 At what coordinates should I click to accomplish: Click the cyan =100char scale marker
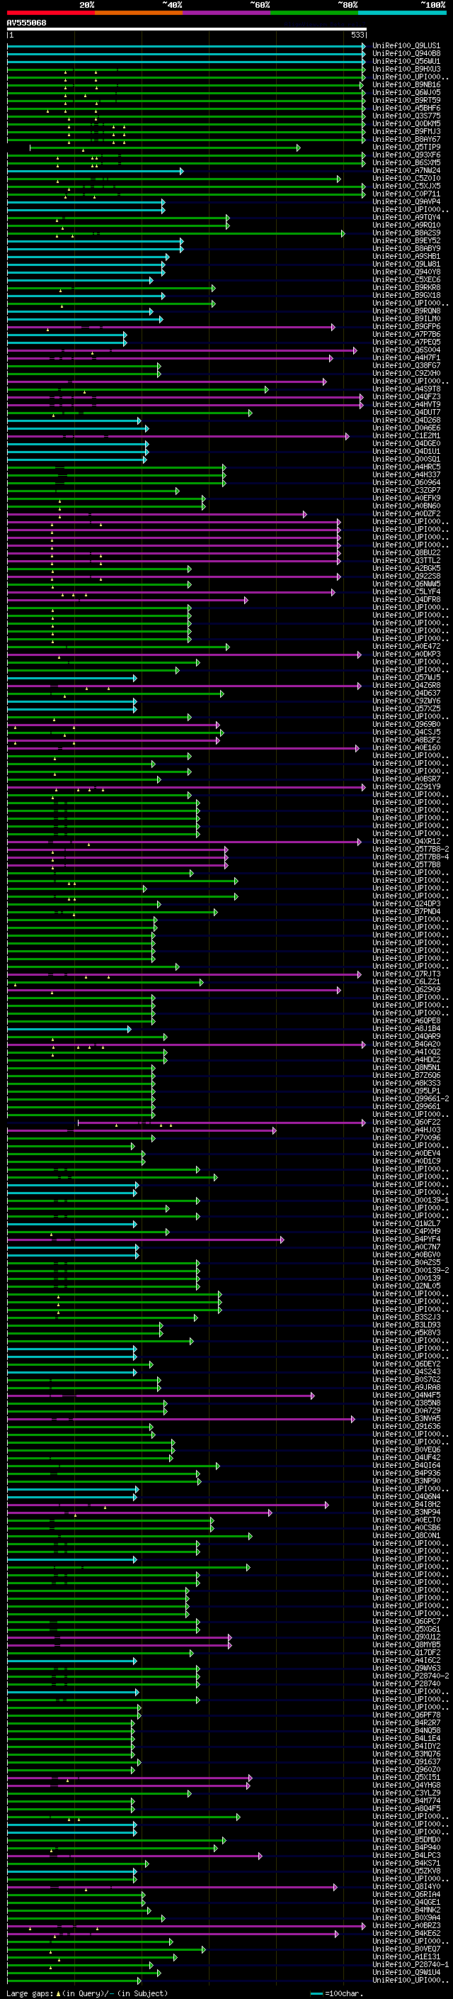coord(316,1993)
